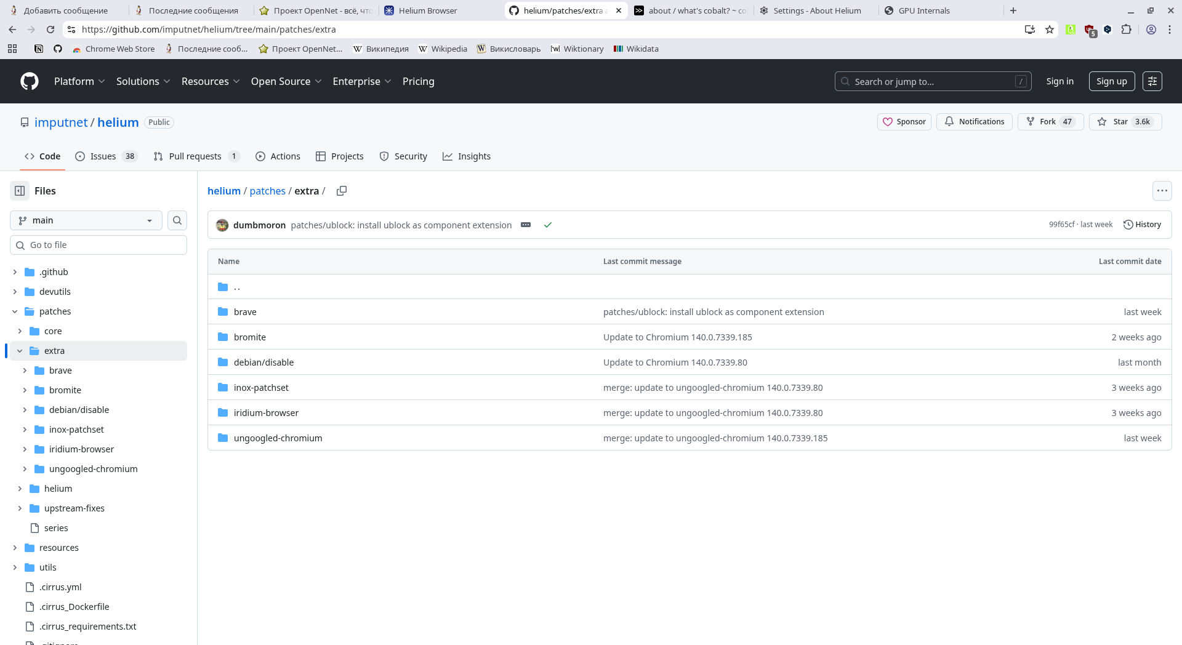The image size is (1182, 645).
Task: Open the ungoogled-chromium folder link
Action: pos(278,438)
